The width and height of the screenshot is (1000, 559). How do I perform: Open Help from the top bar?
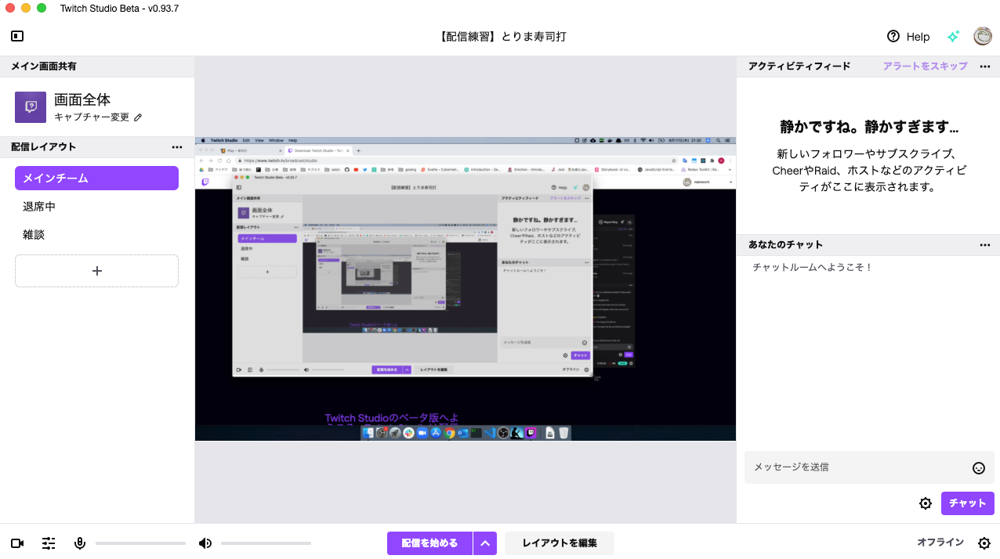point(908,36)
